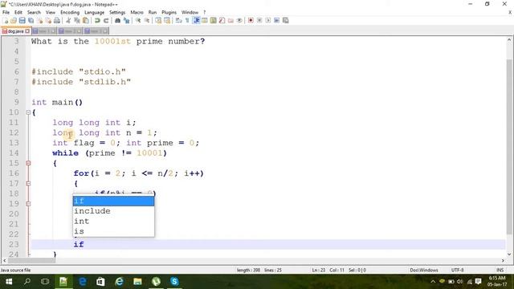This screenshot has height=289, width=514.
Task: Click the 'Dos\Windows' status bar entry
Action: pos(424,271)
